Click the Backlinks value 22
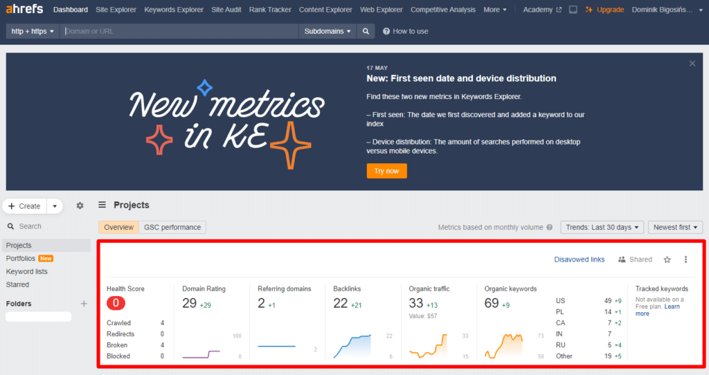 (341, 303)
